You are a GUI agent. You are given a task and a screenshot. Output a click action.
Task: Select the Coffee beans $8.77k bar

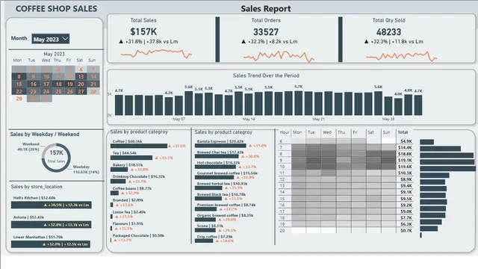(x=114, y=193)
